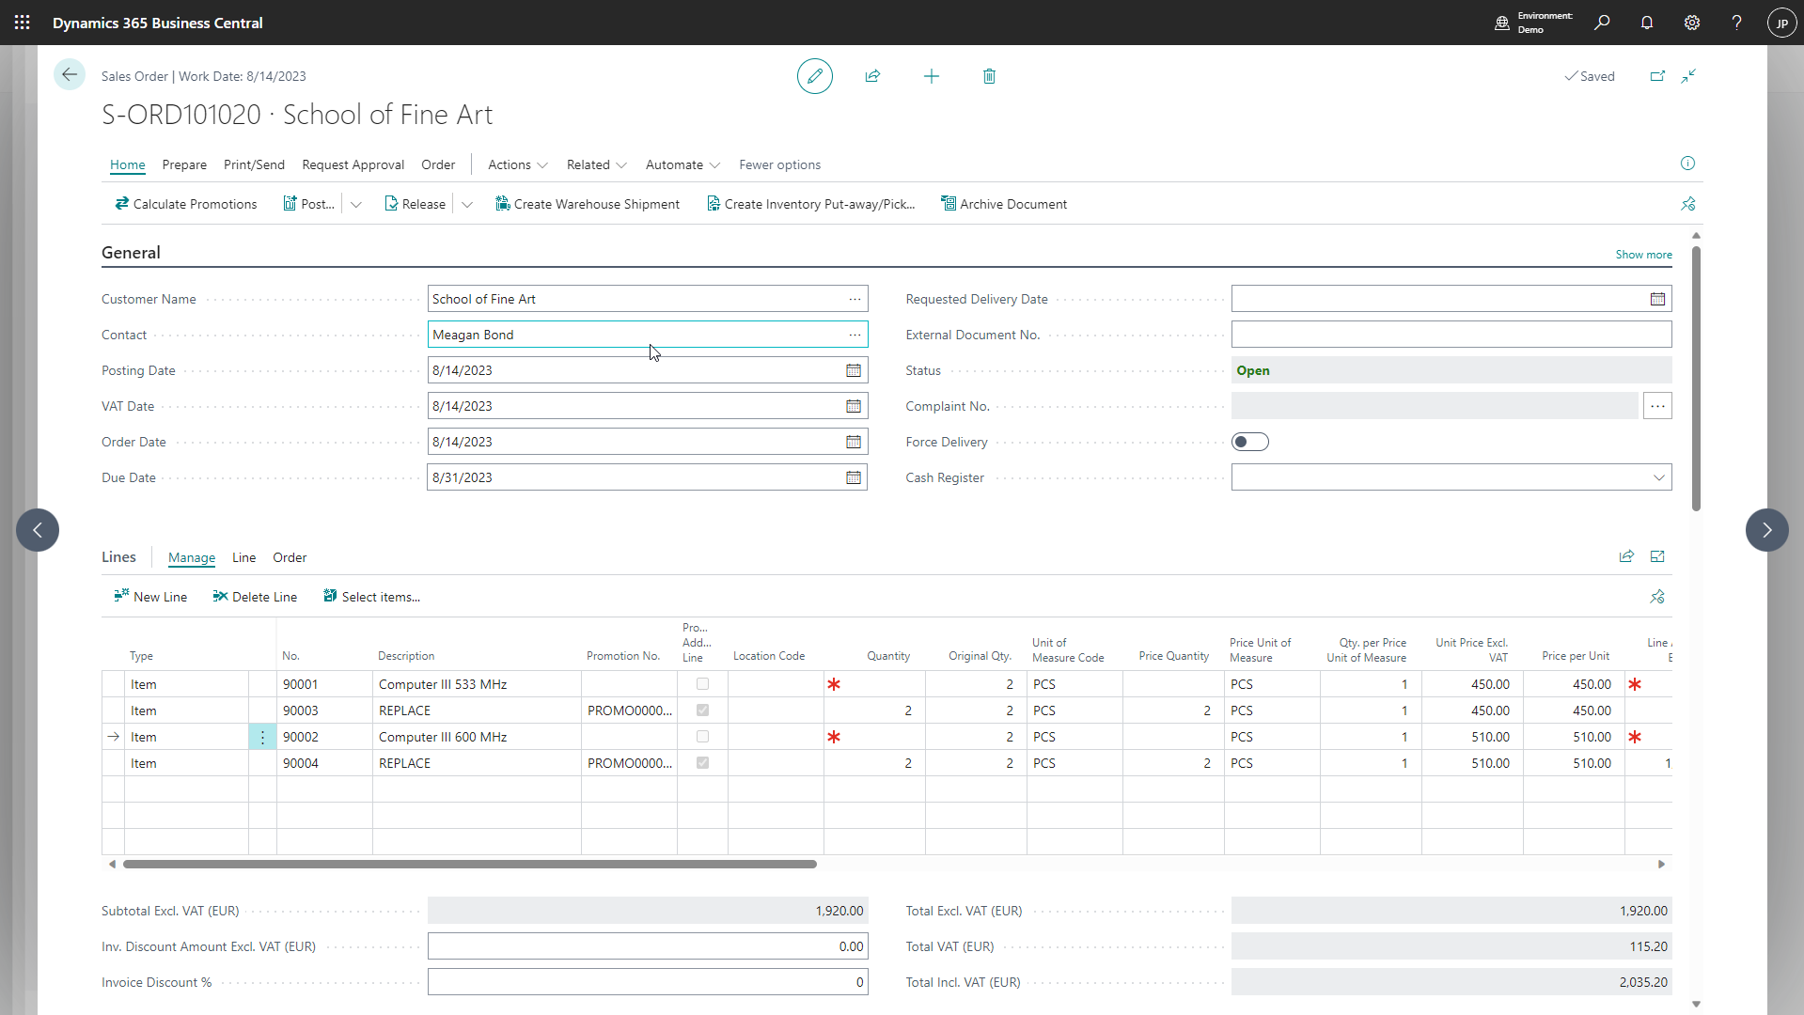
Task: Expand the Actions menu
Action: click(517, 164)
